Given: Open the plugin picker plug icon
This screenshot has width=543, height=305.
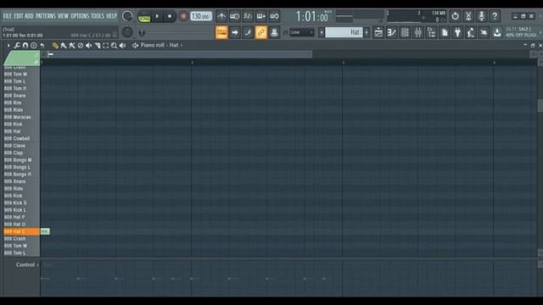Looking at the screenshot, I should pyautogui.click(x=457, y=32).
